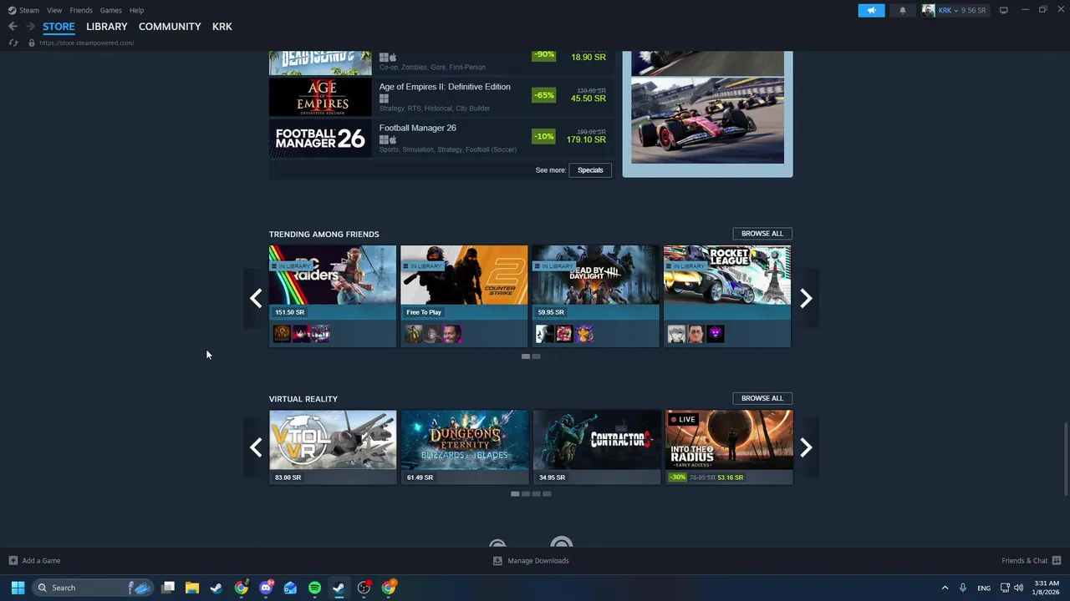Click the Football Manager 179.10 SR price
This screenshot has width=1070, height=601.
586,140
